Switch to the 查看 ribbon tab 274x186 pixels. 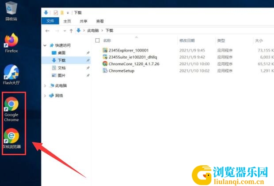pyautogui.click(x=100, y=21)
